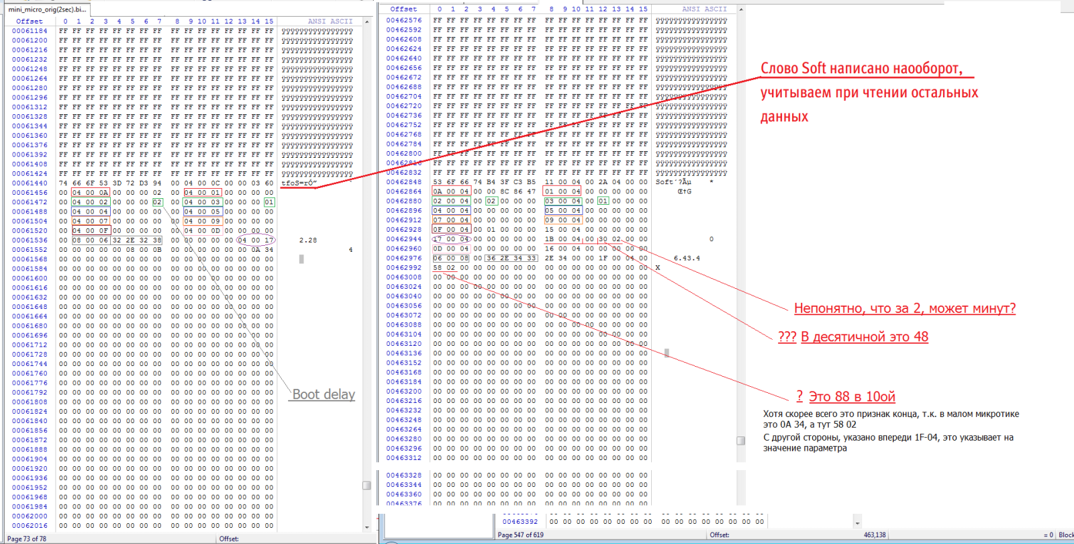Click the ANSI ASCII header in the right pane
The width and height of the screenshot is (1074, 544).
704,9
